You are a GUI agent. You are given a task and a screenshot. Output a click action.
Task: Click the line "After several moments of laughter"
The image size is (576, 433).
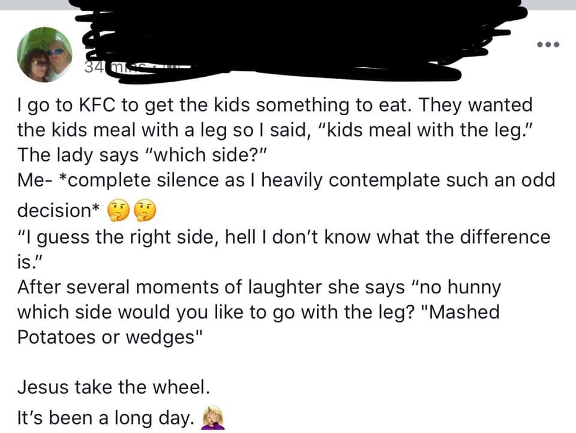[x=259, y=287]
